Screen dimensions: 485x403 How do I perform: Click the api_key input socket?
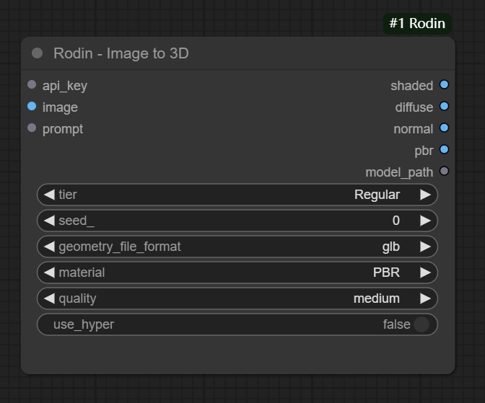point(32,84)
